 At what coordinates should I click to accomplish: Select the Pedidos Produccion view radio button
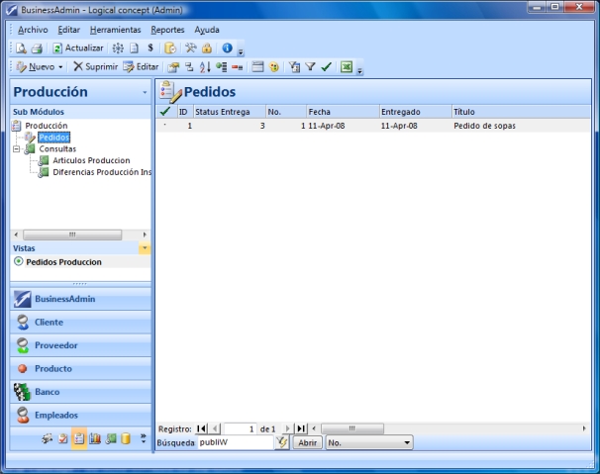[x=18, y=262]
